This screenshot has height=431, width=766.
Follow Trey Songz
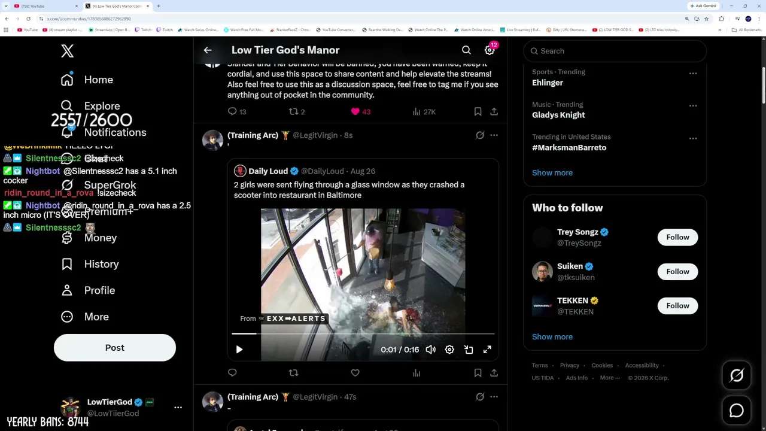677,238
